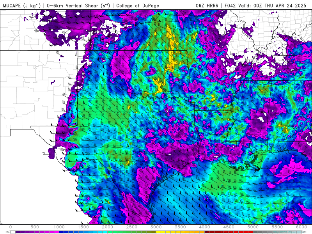Click the red section of the color bar
The height and width of the screenshot is (234, 312).
[x=229, y=232]
